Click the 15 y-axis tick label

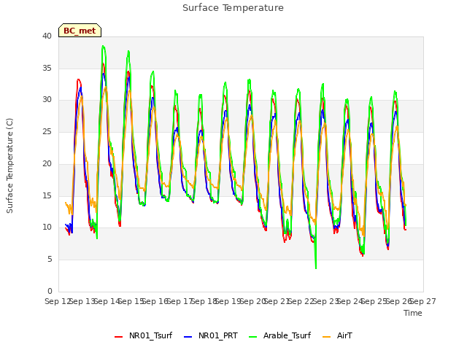point(47,195)
